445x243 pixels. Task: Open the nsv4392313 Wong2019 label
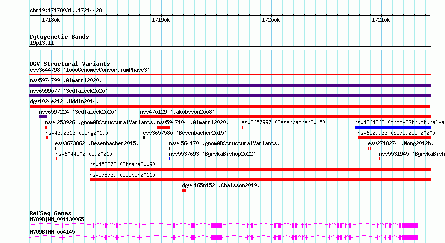coord(77,133)
